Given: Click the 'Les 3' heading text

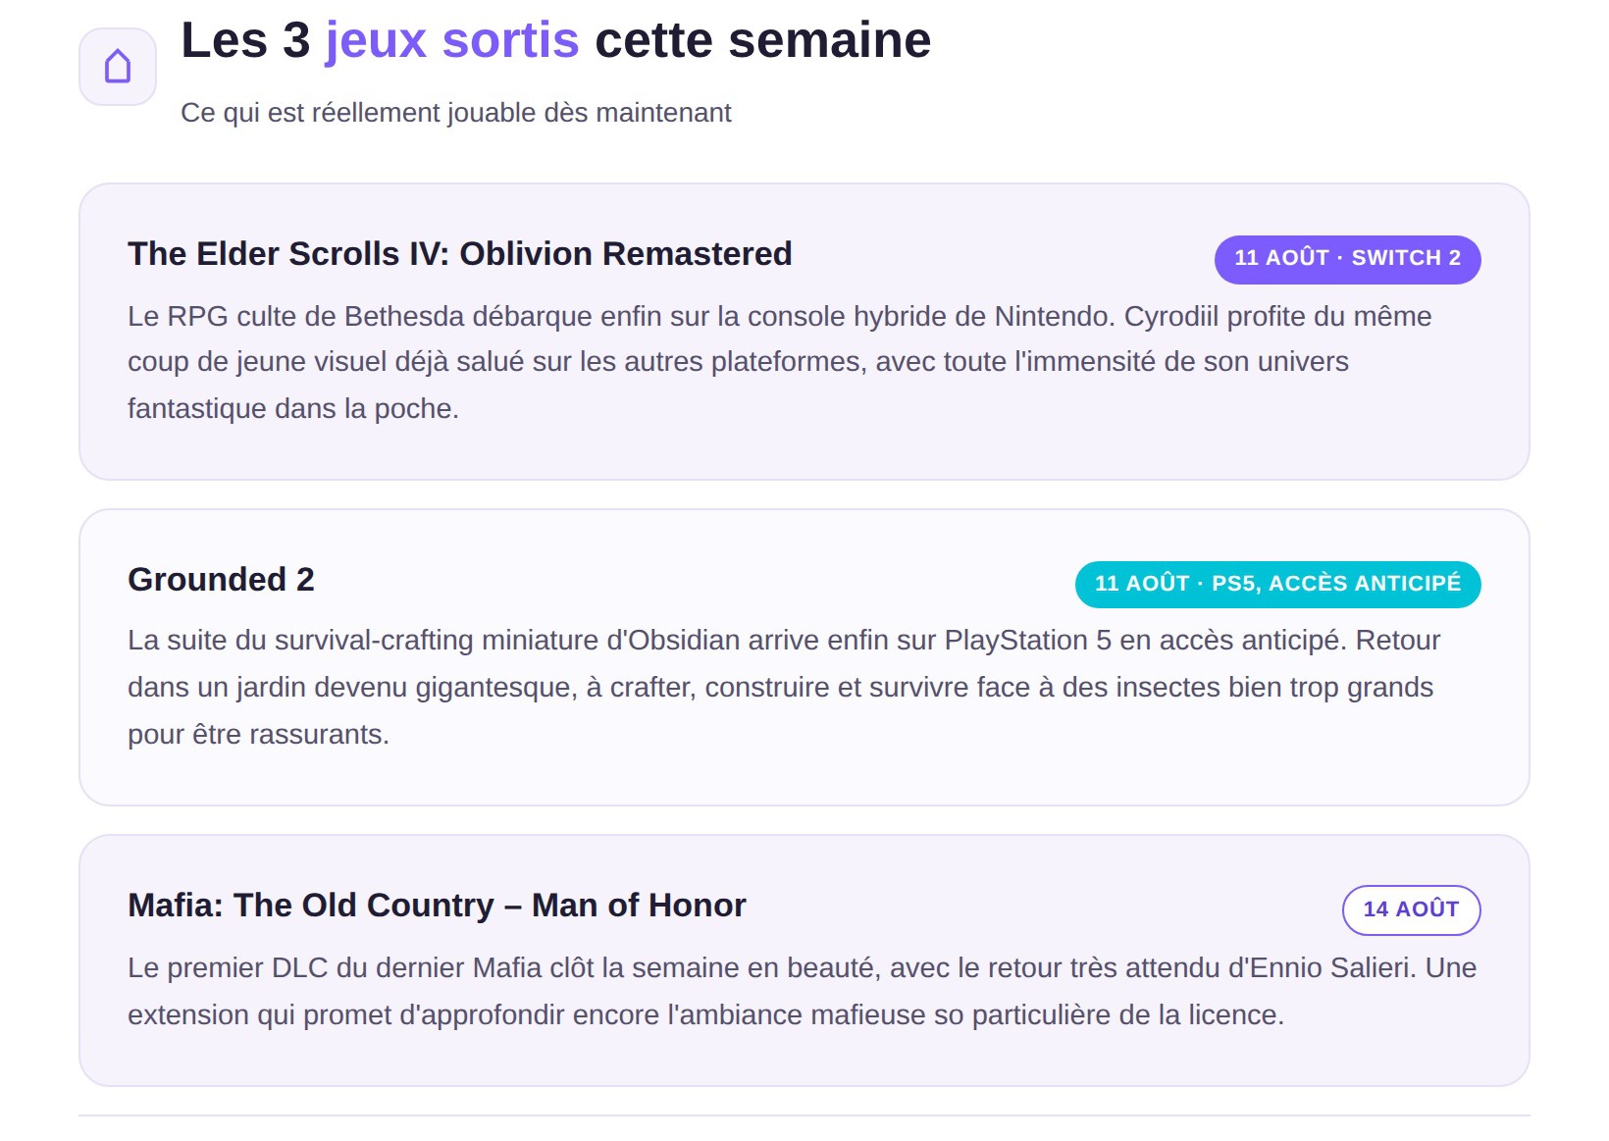Looking at the screenshot, I should pos(245,41).
